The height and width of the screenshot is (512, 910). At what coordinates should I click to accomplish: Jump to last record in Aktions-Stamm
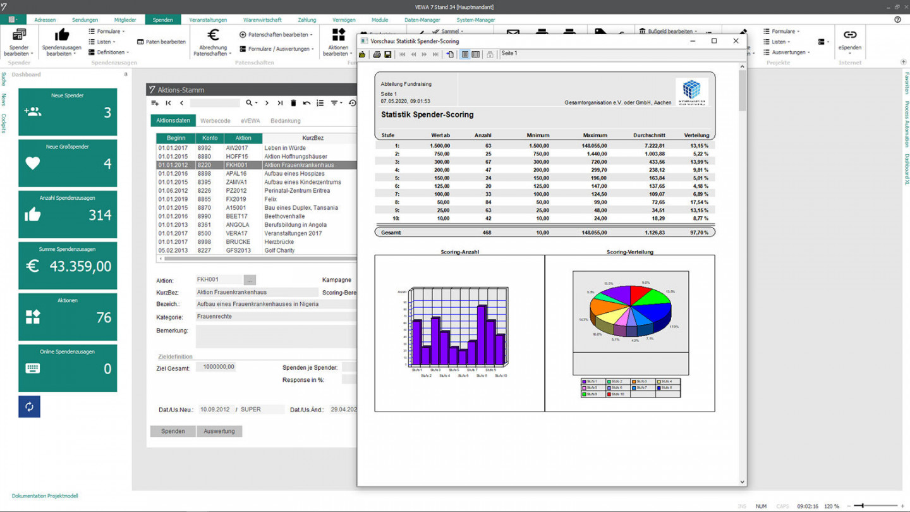tap(280, 103)
